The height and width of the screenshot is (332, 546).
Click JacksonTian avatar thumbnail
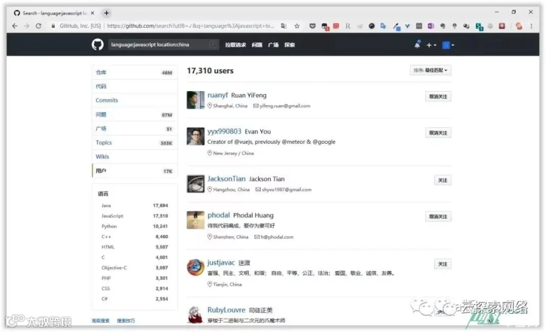[195, 183]
